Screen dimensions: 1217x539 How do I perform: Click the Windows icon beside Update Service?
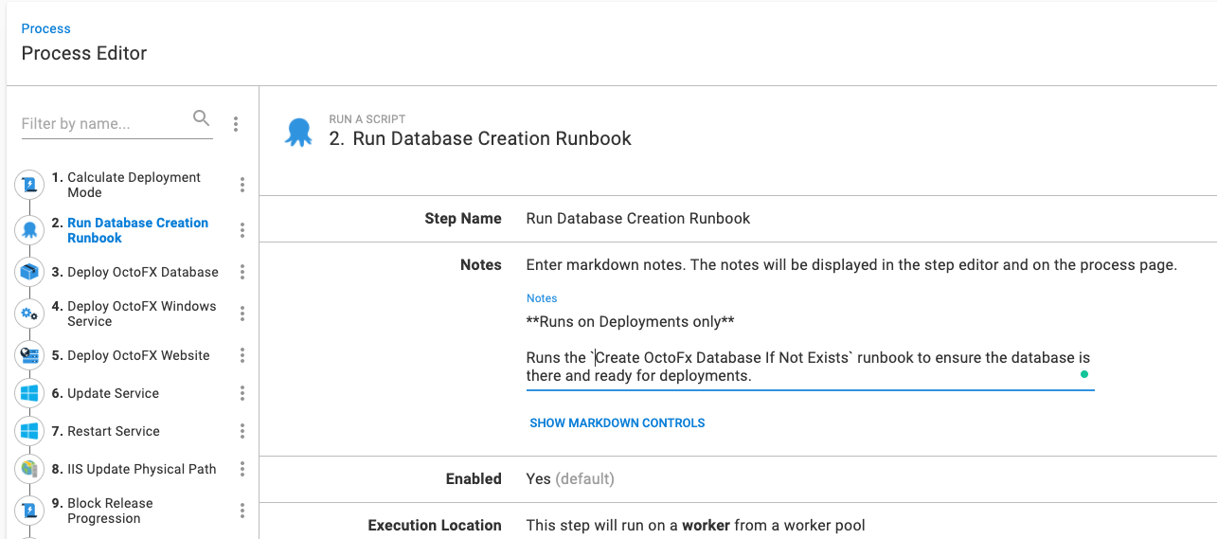(x=29, y=393)
